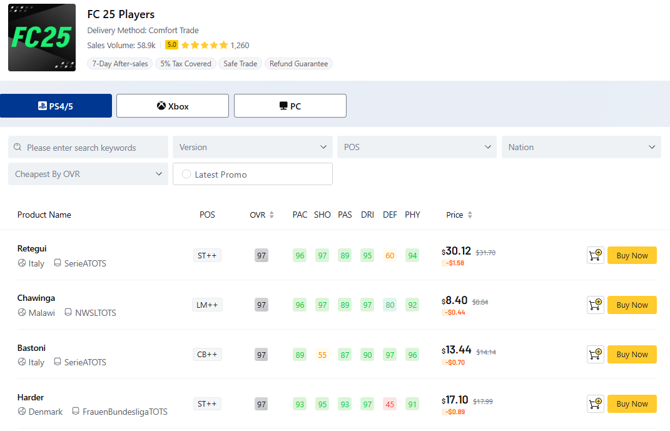The image size is (670, 431).
Task: Add Chawinga to the shopping cart
Action: [x=595, y=305]
